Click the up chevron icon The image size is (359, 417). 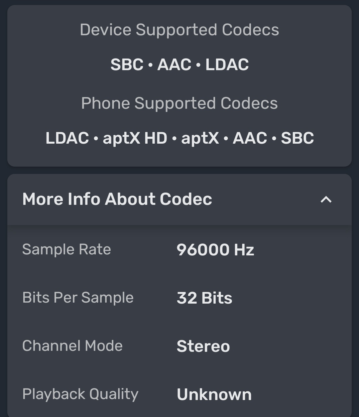[x=326, y=200]
